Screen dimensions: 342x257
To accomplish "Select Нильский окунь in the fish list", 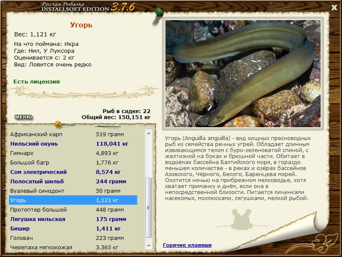I will [x=73, y=144].
